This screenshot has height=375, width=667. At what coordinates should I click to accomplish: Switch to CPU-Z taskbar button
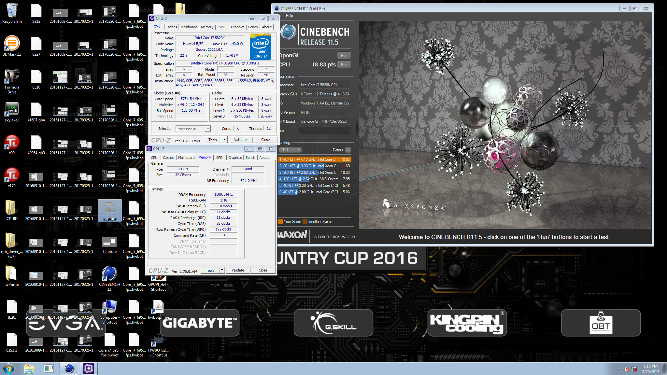[88, 368]
